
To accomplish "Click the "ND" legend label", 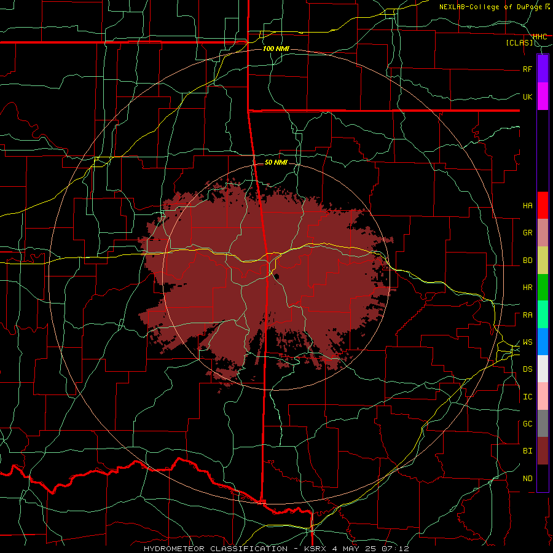I will point(527,479).
